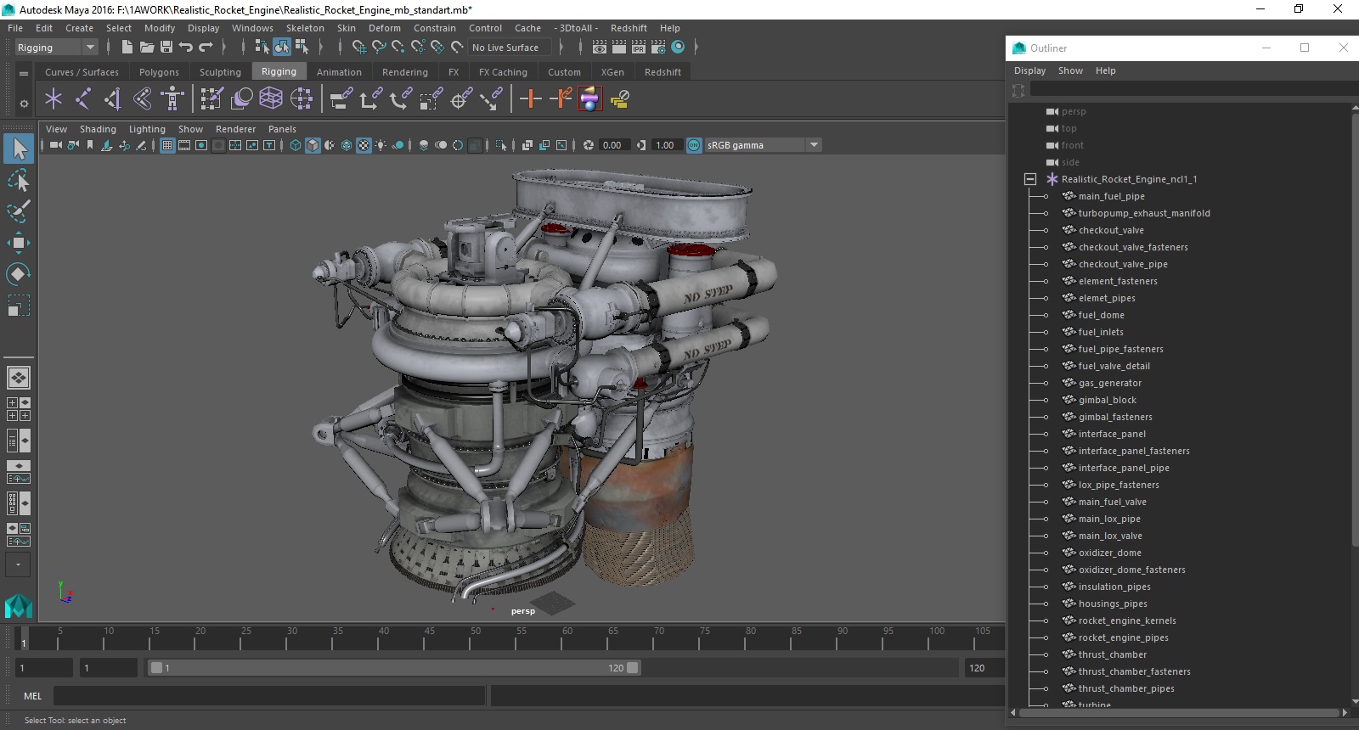Collapse the Realistic_Rocket_Engine_ncl1_1 node
Screen dimensions: 1359x730
1030,179
